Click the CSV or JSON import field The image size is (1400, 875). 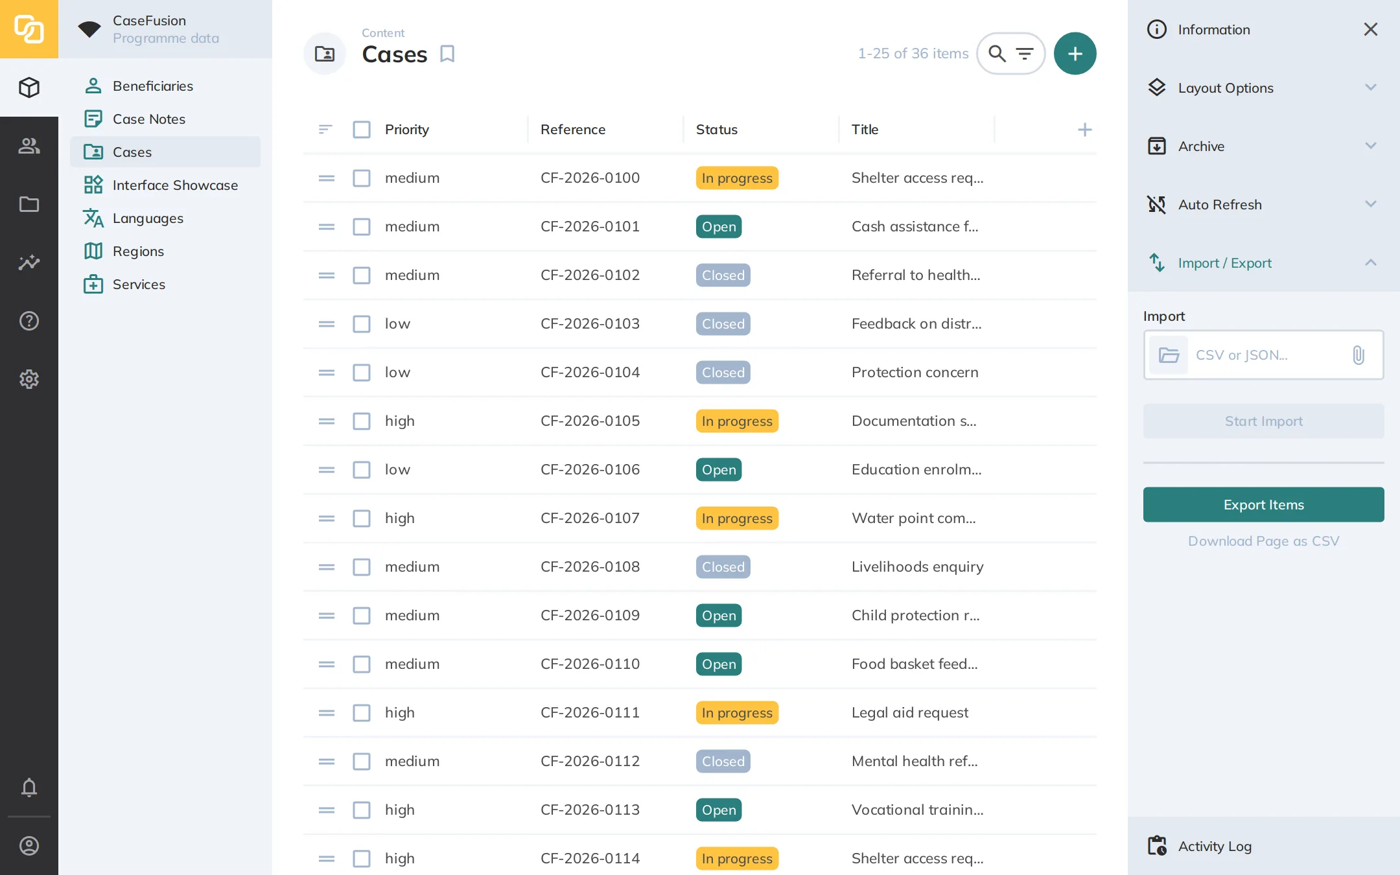point(1264,355)
